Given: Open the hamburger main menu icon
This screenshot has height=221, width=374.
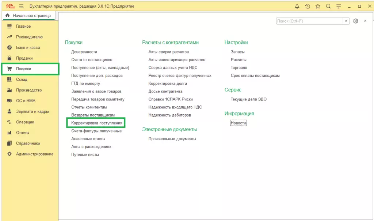Looking at the screenshot, I should pyautogui.click(x=21, y=7).
